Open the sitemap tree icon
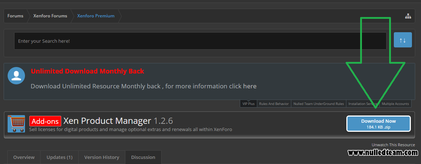This screenshot has height=164, width=421. 408,16
